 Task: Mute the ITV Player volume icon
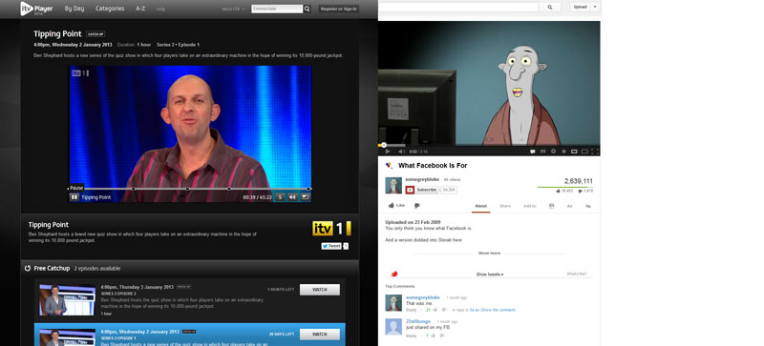coord(292,197)
